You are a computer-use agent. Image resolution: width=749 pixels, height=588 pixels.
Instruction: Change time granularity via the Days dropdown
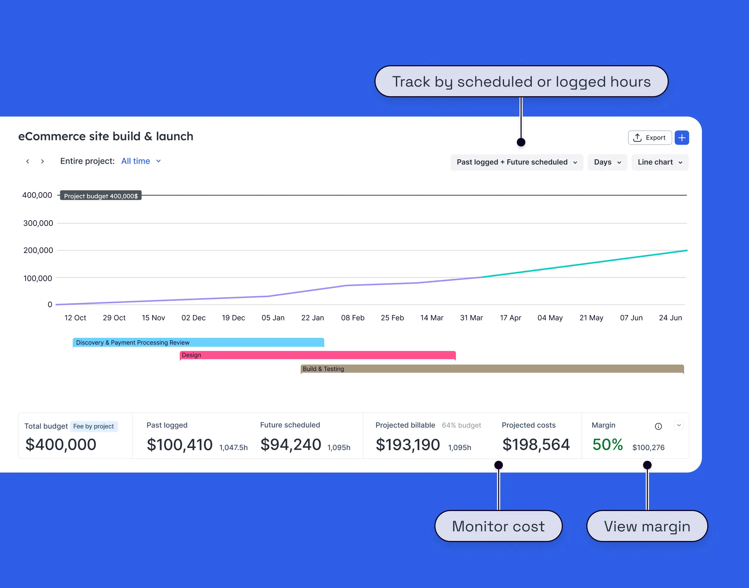coord(607,162)
